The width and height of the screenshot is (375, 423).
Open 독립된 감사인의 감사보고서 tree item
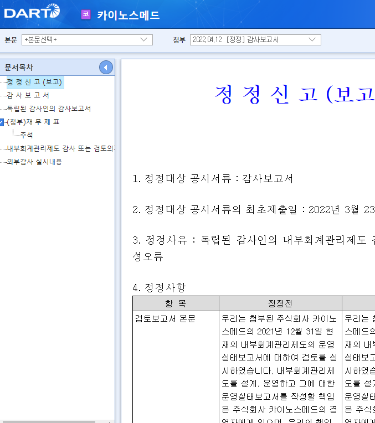point(49,109)
